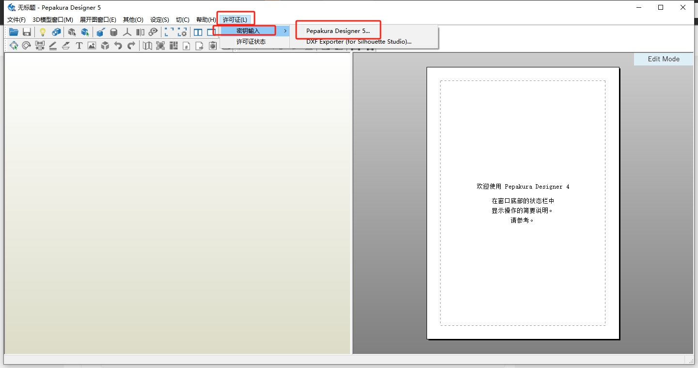Toggle the light bulb lighting icon

[43, 32]
